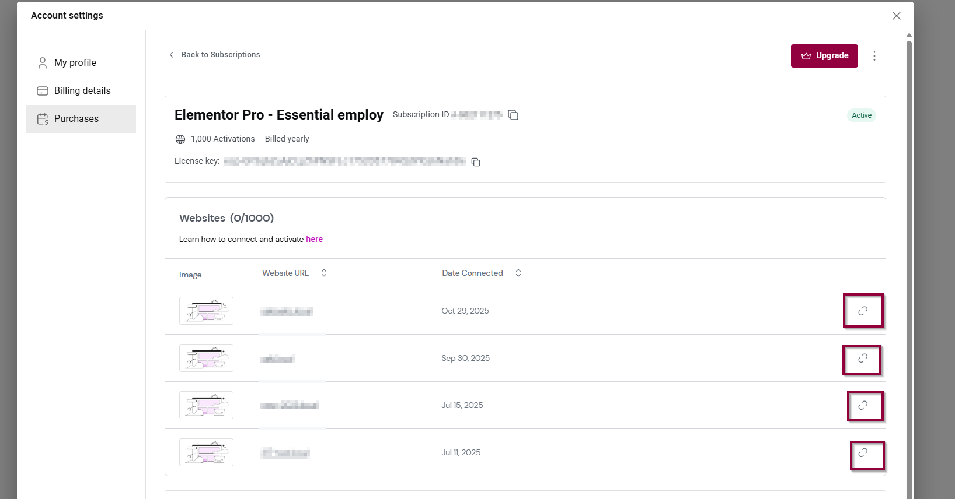Image resolution: width=955 pixels, height=499 pixels.
Task: Switch to Billing details
Action: coord(82,90)
